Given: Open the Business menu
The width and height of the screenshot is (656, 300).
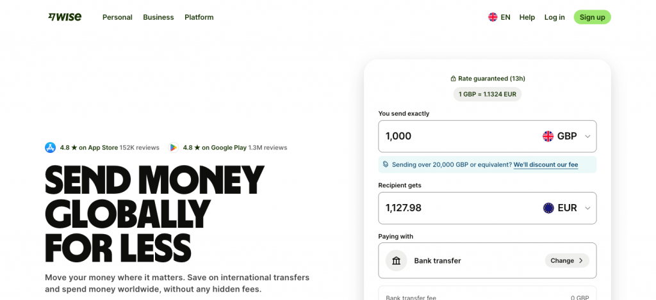Looking at the screenshot, I should point(158,17).
